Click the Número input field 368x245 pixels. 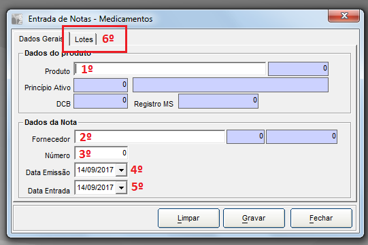point(101,153)
